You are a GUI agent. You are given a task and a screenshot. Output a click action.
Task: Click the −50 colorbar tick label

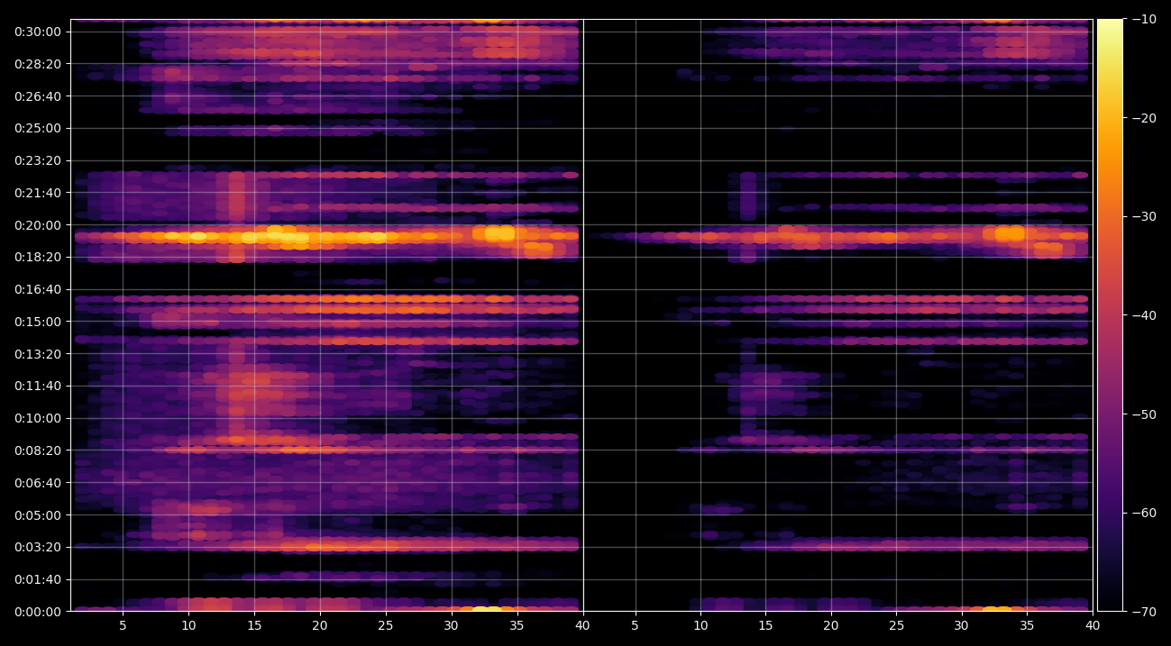[1145, 414]
